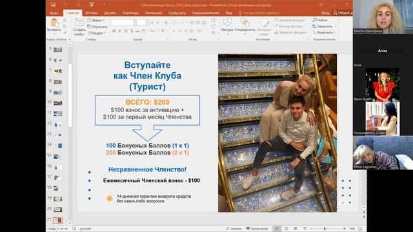
Task: Open Контур фигуры shape outline dropdown
Action: pyautogui.click(x=288, y=26)
